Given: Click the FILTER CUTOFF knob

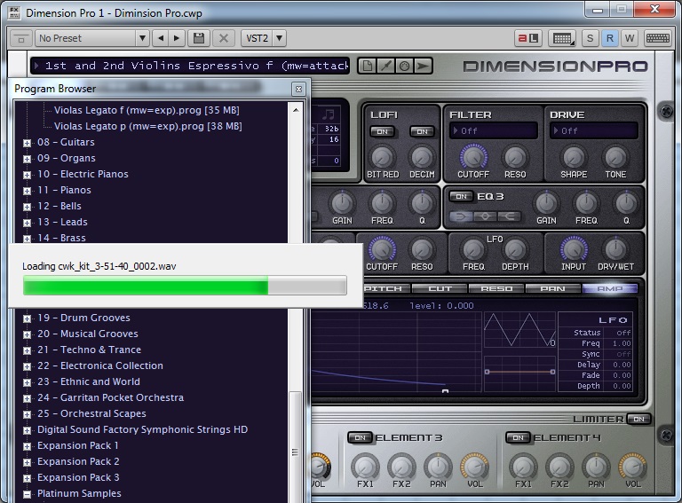Looking at the screenshot, I should coord(473,156).
